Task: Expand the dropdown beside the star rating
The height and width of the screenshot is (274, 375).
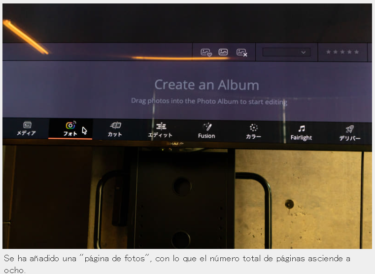Action: 286,52
